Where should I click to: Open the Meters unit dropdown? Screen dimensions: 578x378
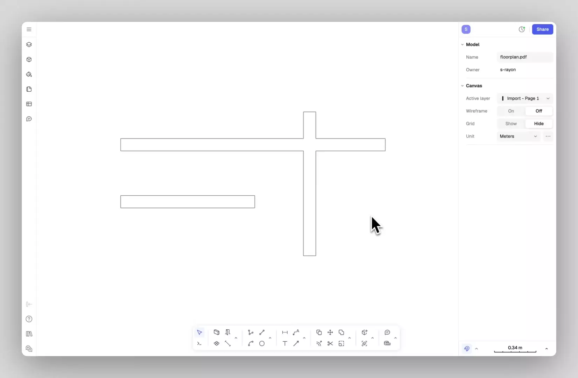[x=518, y=136]
